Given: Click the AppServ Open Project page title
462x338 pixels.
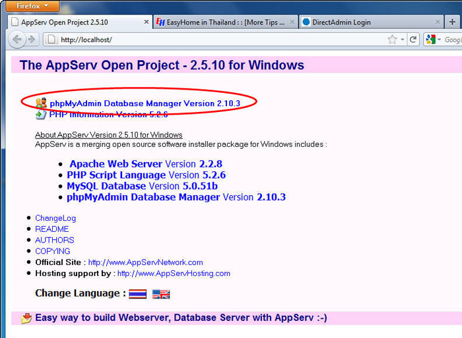Looking at the screenshot, I should pyautogui.click(x=162, y=65).
